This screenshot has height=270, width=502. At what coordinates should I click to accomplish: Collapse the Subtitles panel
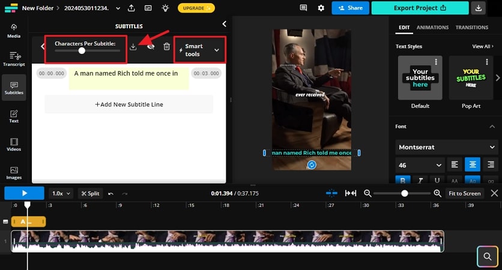coord(224,24)
